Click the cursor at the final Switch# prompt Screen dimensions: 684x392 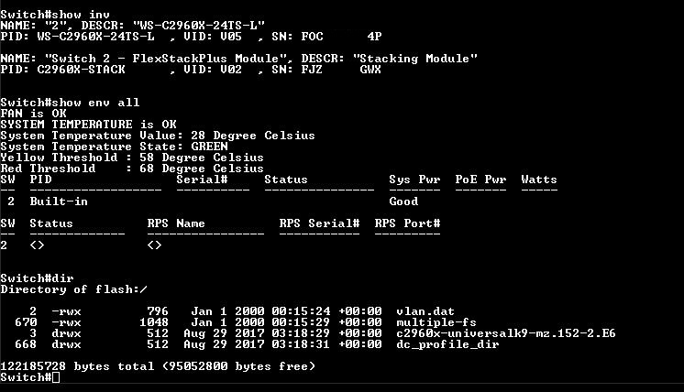tap(55, 377)
